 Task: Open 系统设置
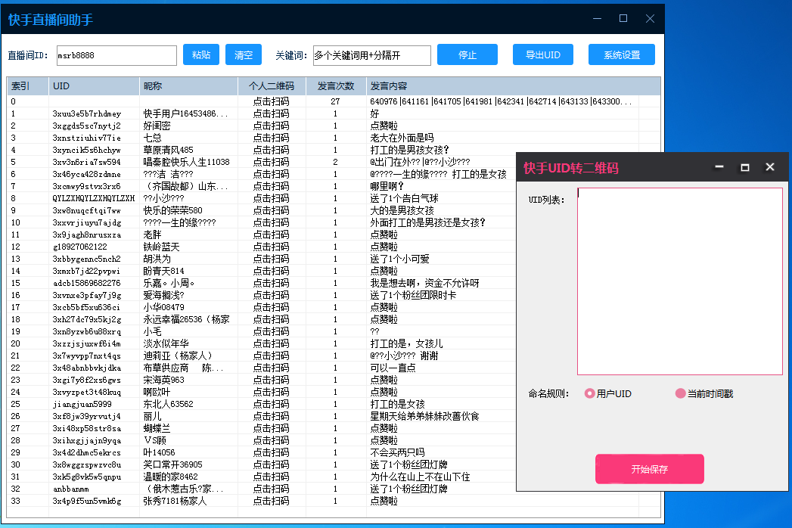pos(622,54)
